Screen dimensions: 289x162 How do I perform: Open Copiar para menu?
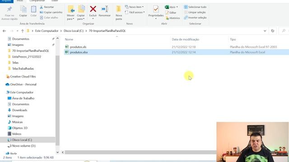tap(81, 13)
